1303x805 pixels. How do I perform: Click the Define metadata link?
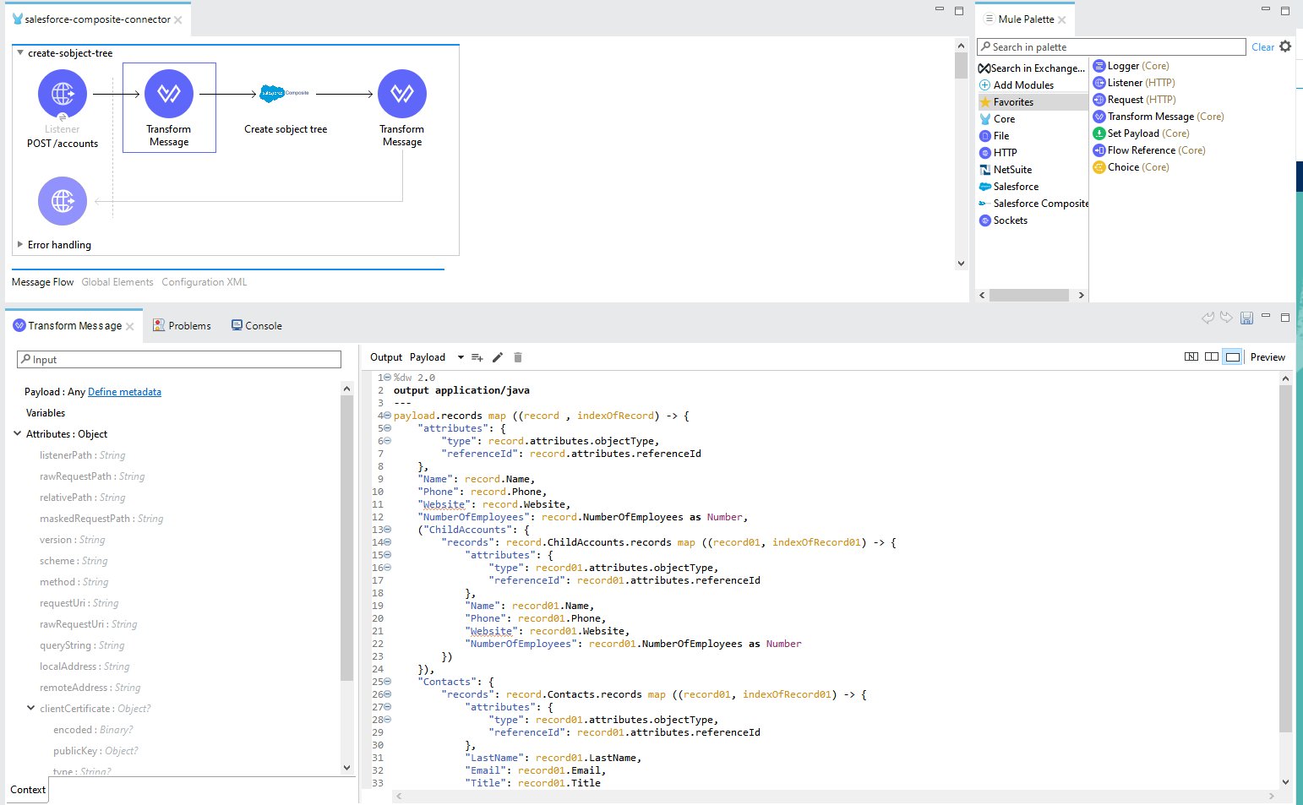click(124, 392)
